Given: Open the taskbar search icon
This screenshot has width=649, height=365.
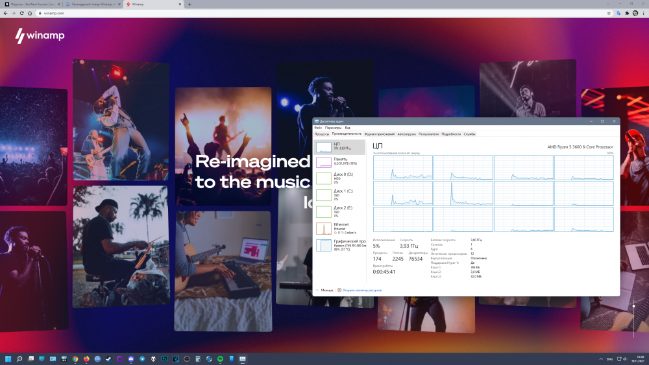Looking at the screenshot, I should (x=19, y=359).
